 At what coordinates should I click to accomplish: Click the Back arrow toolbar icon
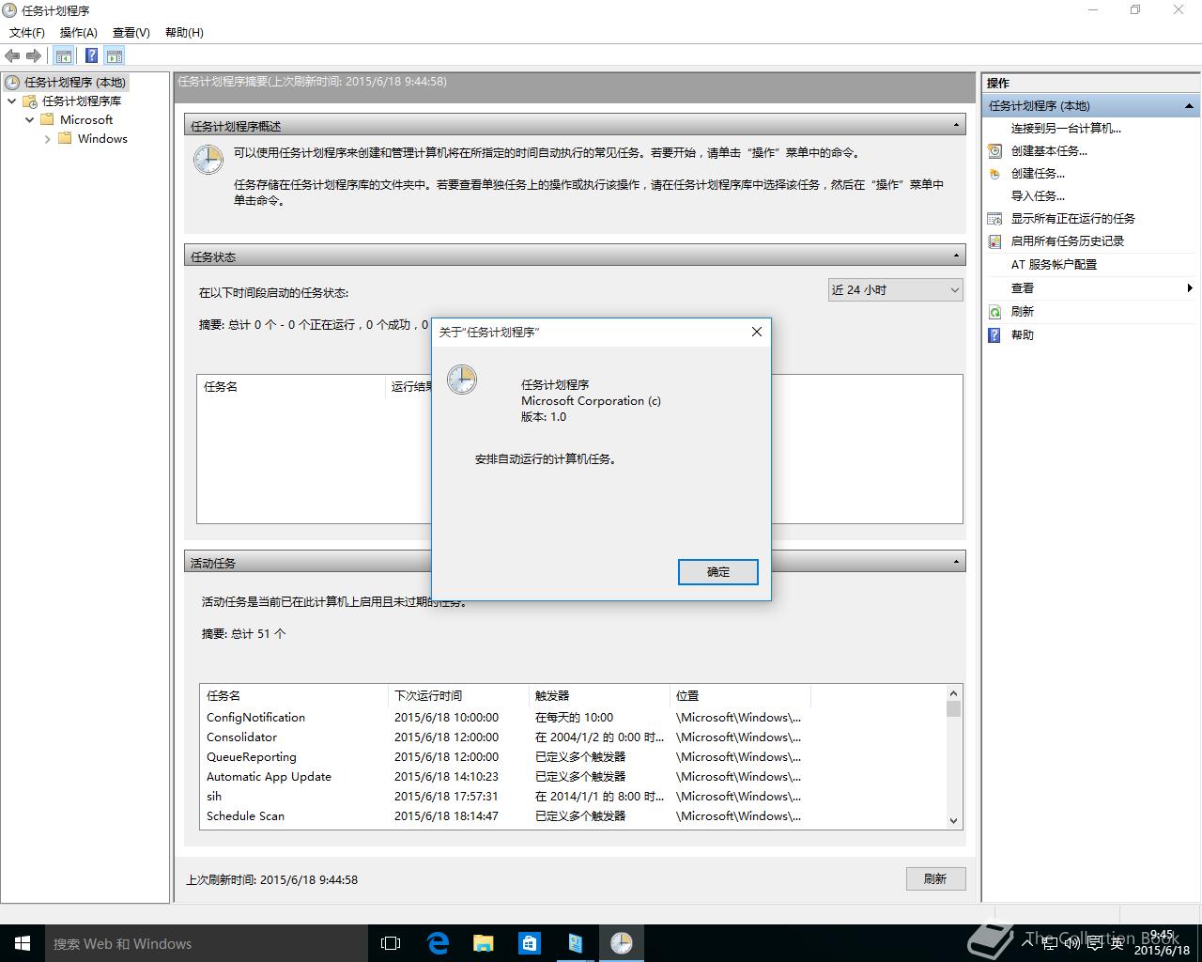pos(12,56)
